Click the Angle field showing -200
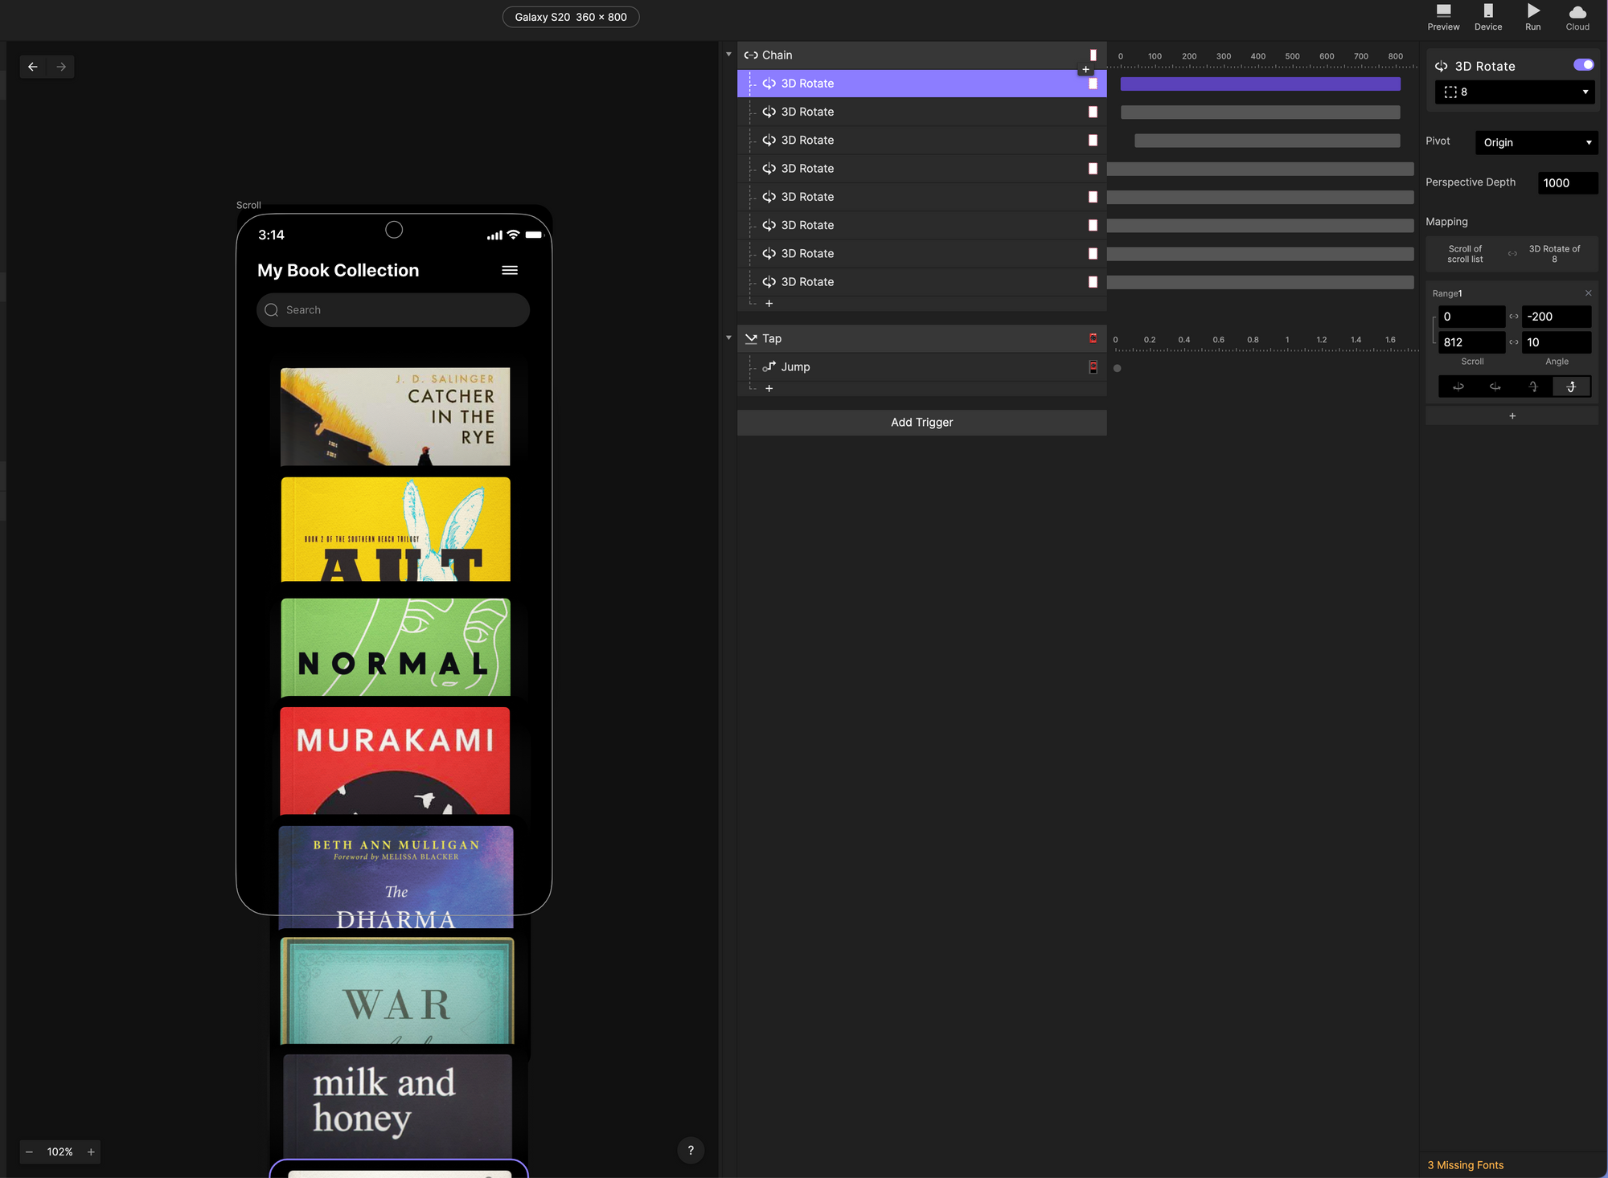This screenshot has width=1608, height=1178. (1556, 317)
